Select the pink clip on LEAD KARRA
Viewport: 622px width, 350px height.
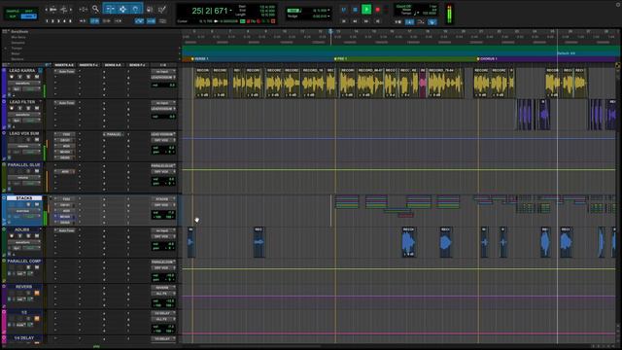[x=423, y=83]
